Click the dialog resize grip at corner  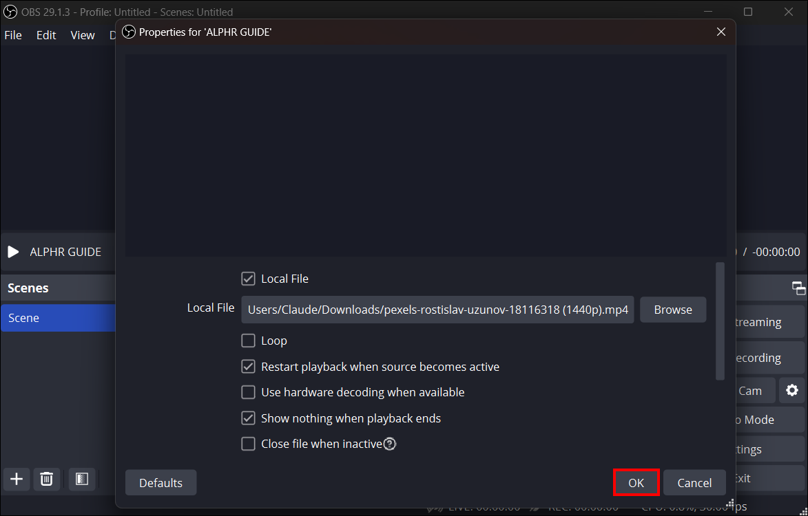coord(729,504)
